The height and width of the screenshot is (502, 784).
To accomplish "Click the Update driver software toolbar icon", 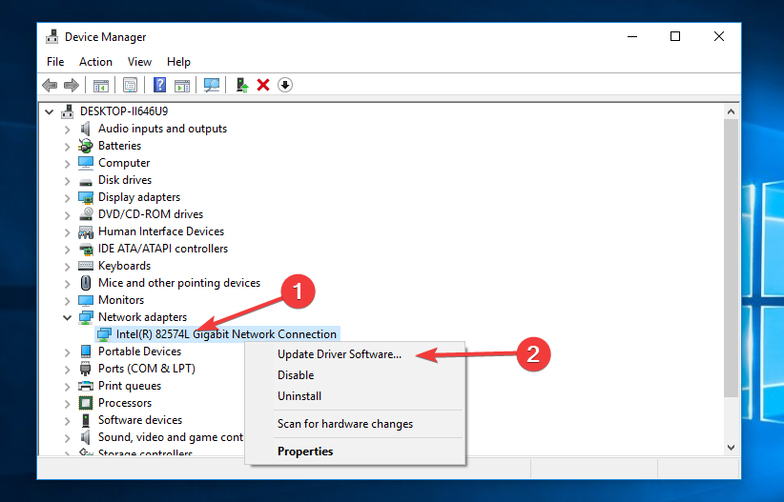I will click(242, 85).
